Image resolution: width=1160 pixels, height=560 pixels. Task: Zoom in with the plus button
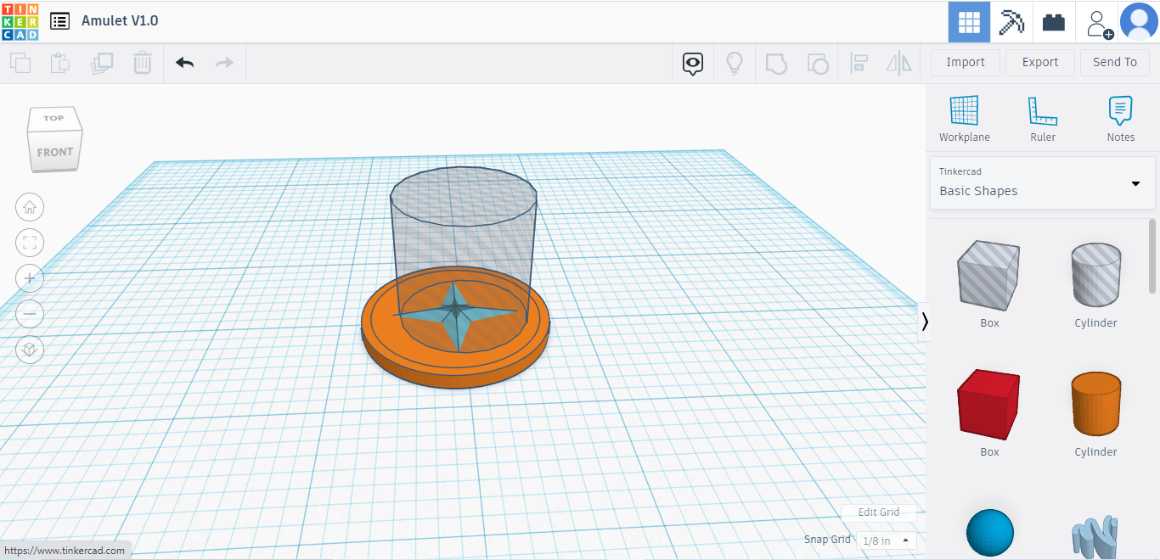30,278
